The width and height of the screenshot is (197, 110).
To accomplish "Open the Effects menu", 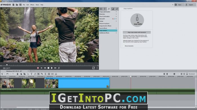I will click(x=32, y=5).
